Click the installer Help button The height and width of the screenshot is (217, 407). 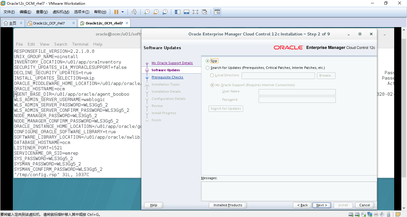pyautogui.click(x=154, y=205)
